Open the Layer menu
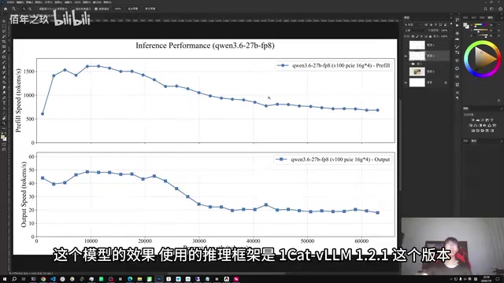This screenshot has width=504, height=283. pyautogui.click(x=39, y=2)
